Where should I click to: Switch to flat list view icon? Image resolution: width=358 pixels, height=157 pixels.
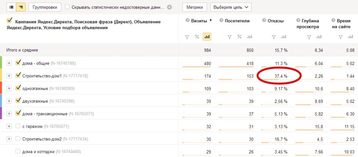11,7
